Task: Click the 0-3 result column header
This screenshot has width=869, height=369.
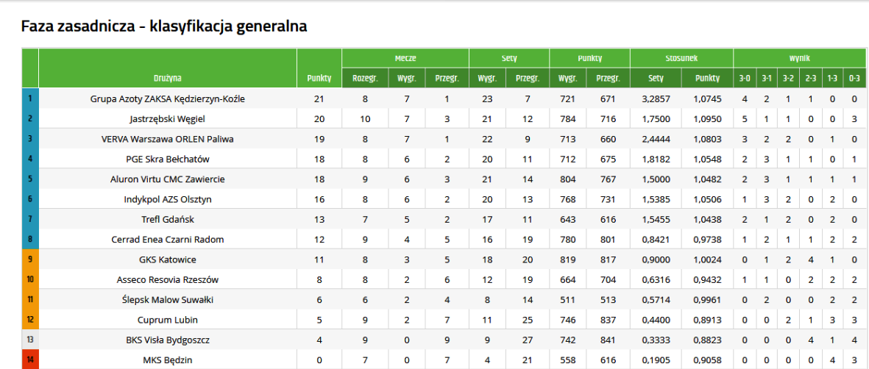Action: (854, 78)
